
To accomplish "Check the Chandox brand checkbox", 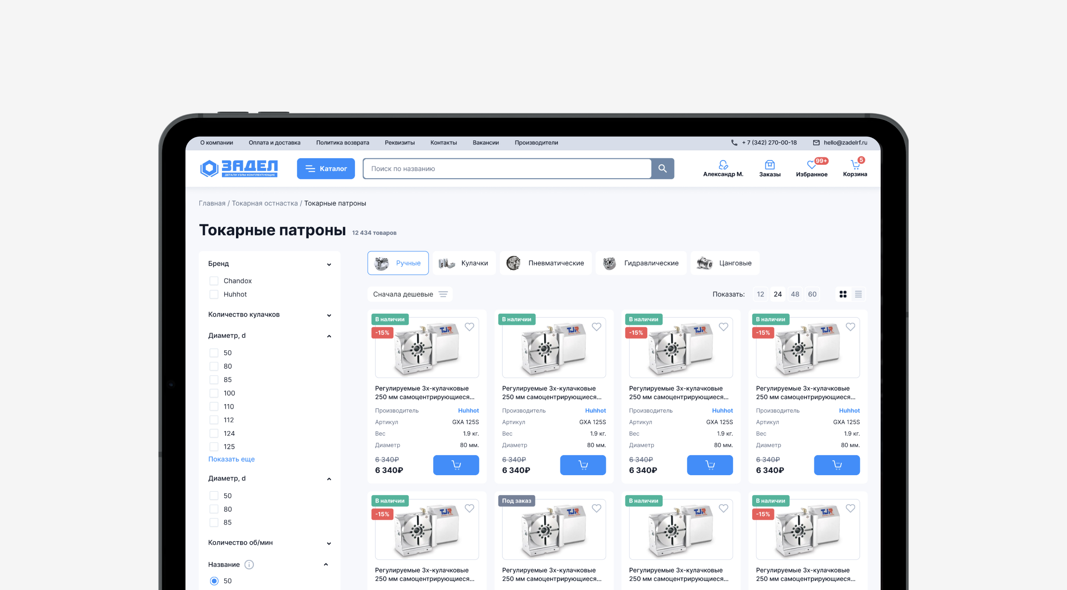I will pyautogui.click(x=214, y=281).
